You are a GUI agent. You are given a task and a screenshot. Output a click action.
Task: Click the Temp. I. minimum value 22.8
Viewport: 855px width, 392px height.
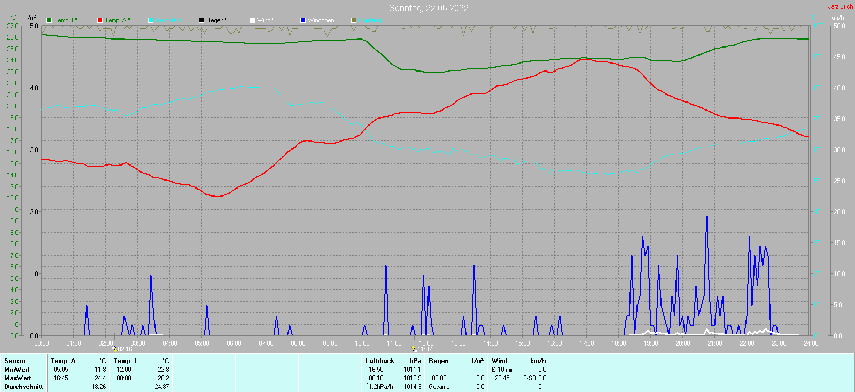tap(164, 370)
